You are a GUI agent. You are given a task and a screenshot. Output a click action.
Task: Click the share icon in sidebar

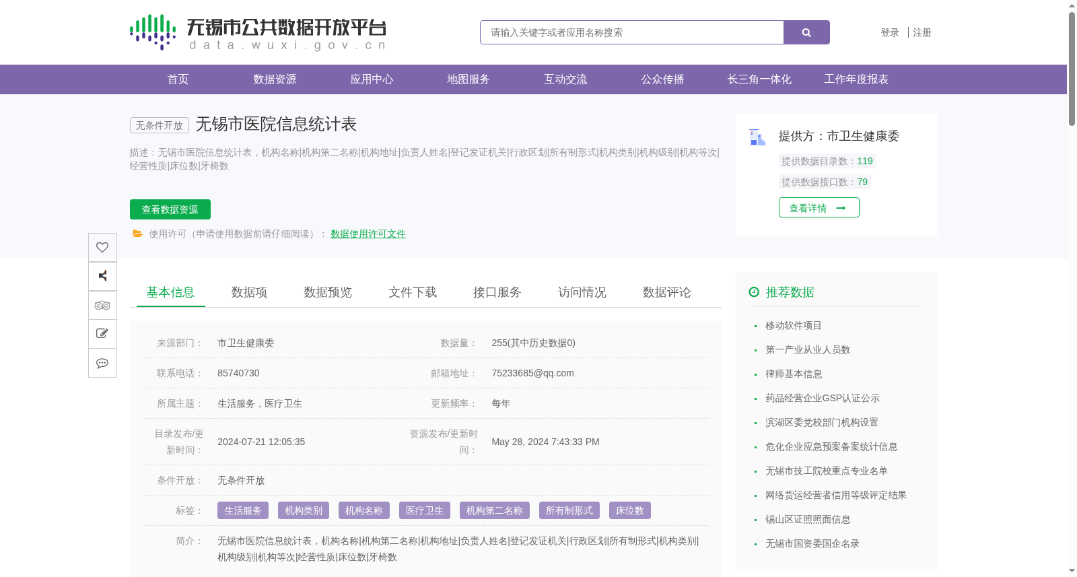click(x=102, y=276)
